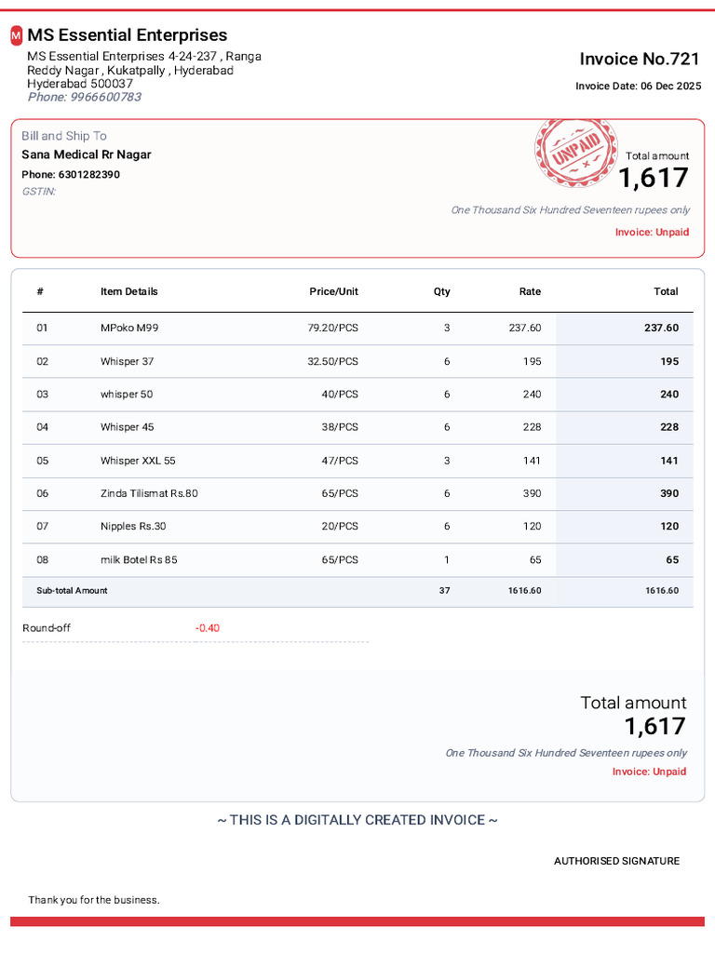Click THIS IS A DIGITALLY CREATED INVOICE text
This screenshot has height=953, width=715.
pos(357,821)
